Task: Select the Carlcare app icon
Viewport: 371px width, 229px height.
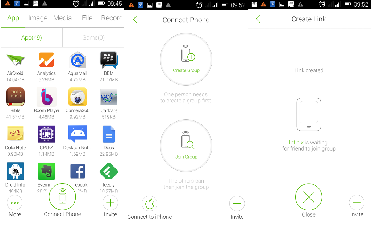Action: point(109,97)
